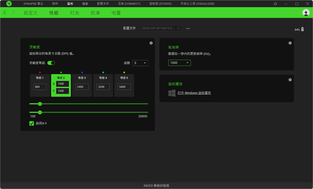Click the Y-axis DPI slider handle
The height and width of the screenshot is (189, 313).
[x=40, y=112]
